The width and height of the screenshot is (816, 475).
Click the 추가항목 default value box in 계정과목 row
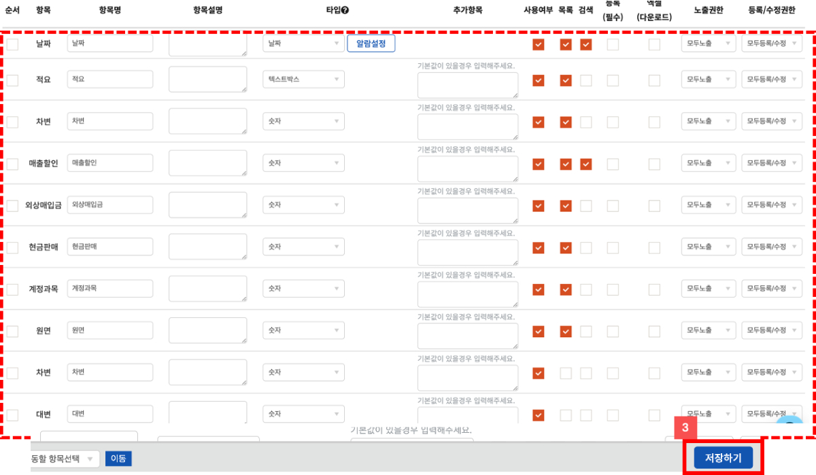468,294
